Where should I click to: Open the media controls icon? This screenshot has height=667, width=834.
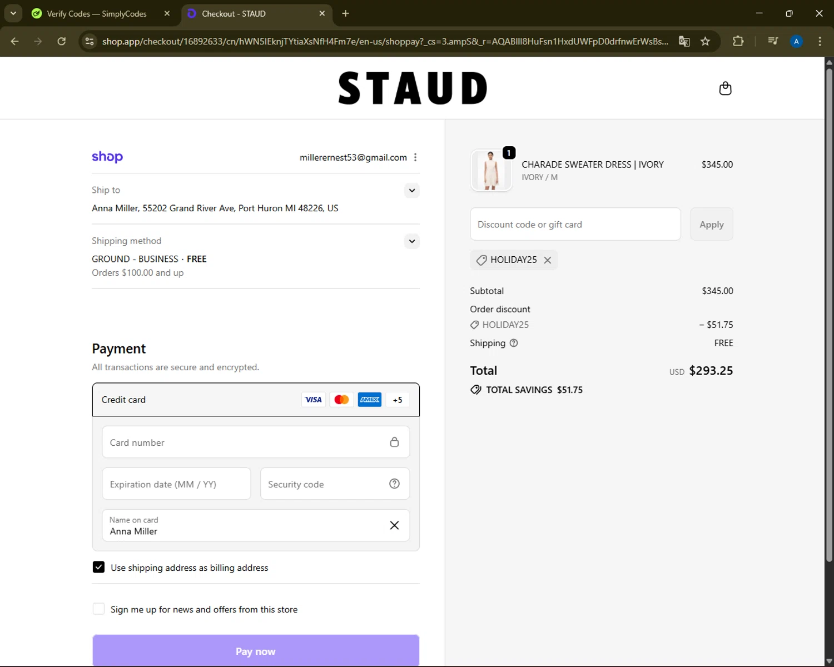pos(773,41)
